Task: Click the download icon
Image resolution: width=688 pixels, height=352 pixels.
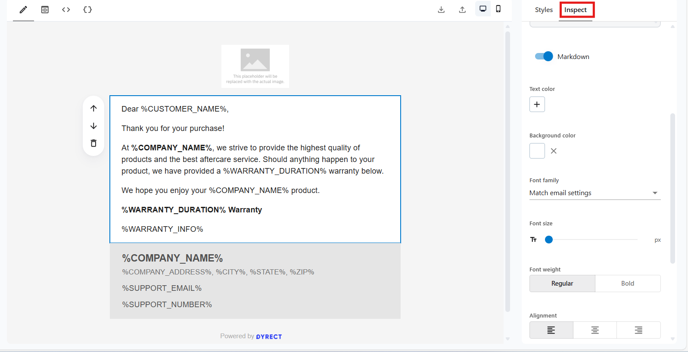Action: pos(441,9)
